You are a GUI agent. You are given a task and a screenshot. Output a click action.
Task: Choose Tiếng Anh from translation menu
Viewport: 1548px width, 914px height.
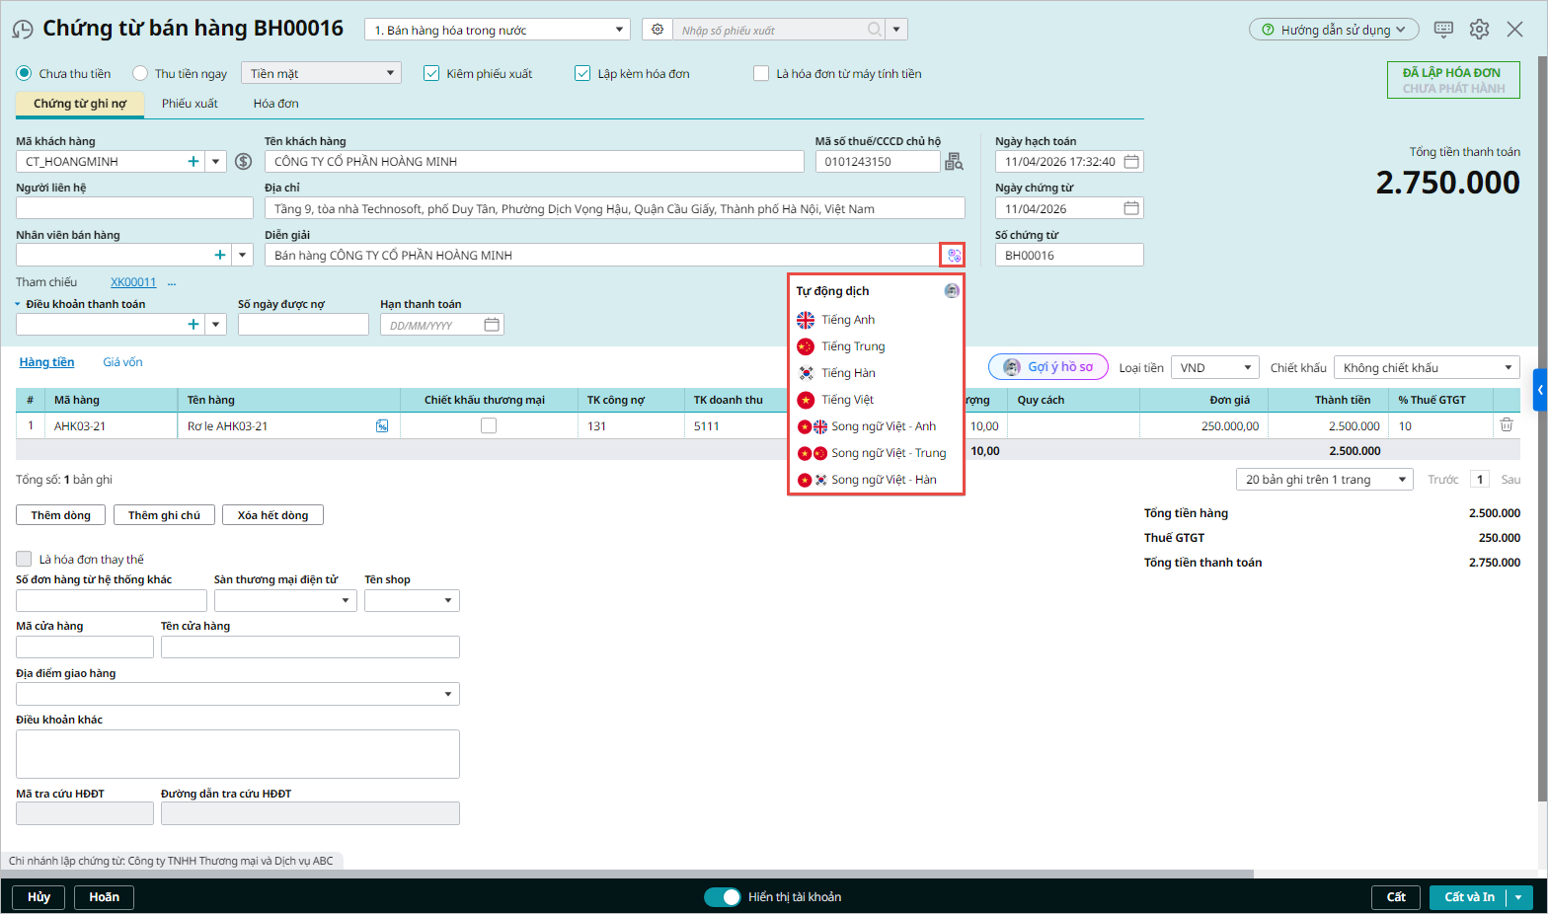coord(848,320)
